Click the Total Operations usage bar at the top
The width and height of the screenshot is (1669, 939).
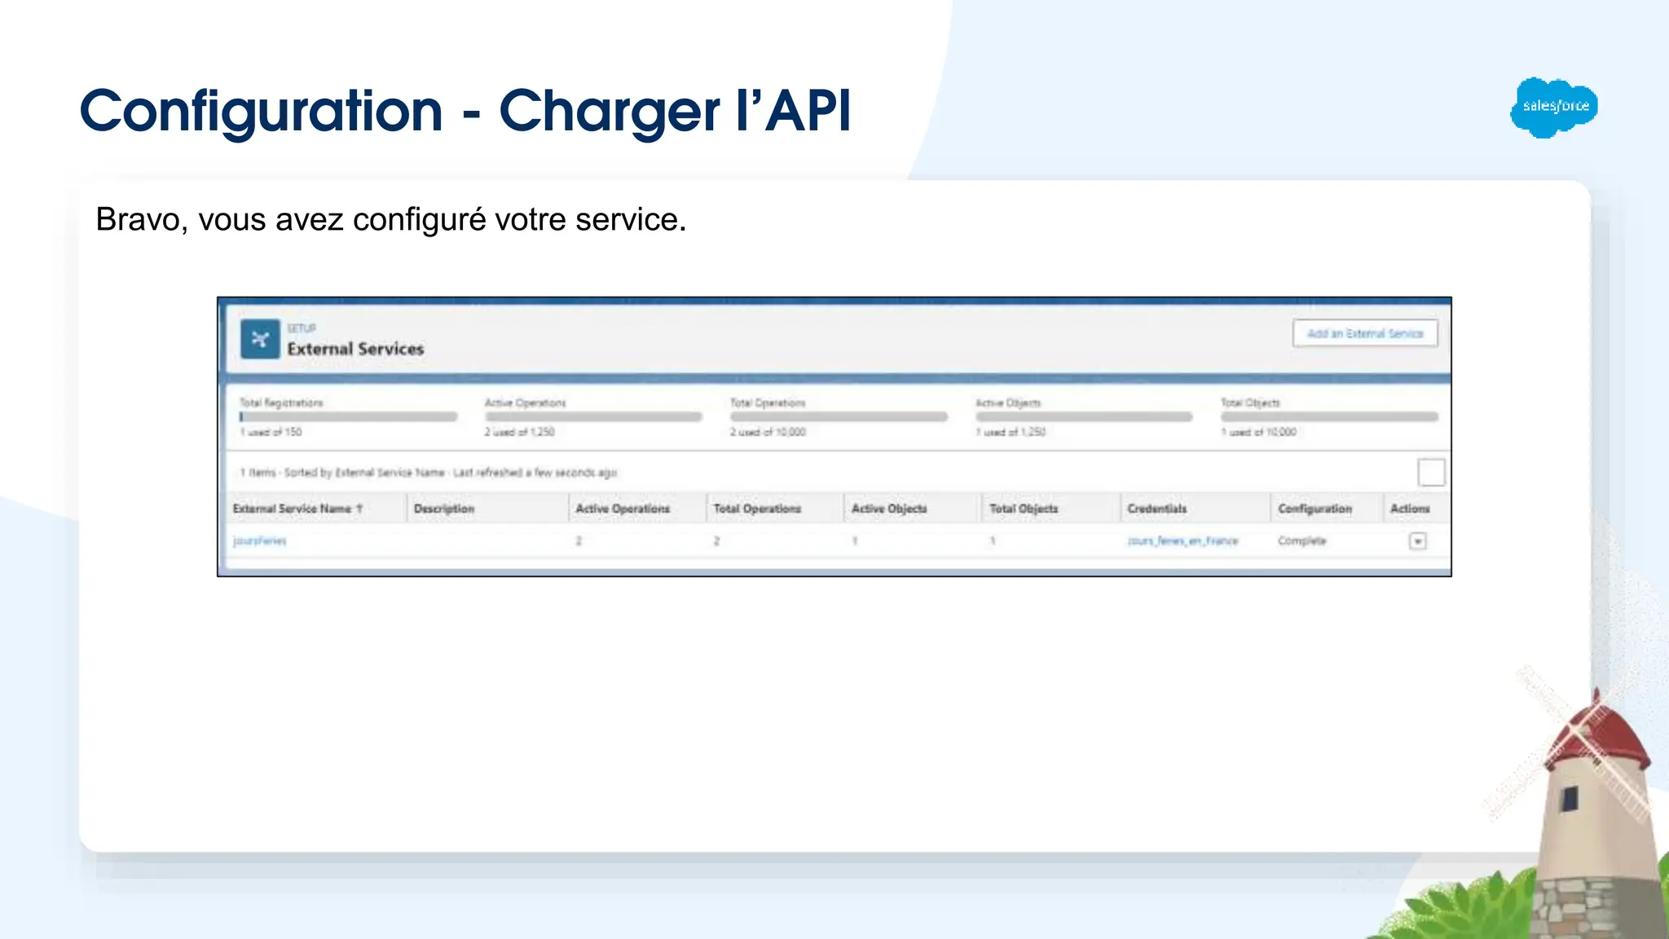click(839, 417)
